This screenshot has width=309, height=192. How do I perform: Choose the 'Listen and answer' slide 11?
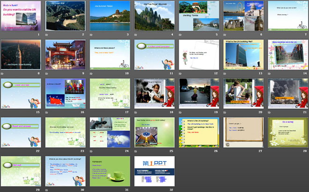154,54
